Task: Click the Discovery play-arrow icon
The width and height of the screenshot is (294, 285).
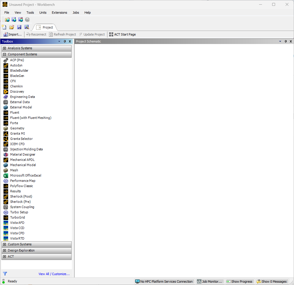Action: 6,92
